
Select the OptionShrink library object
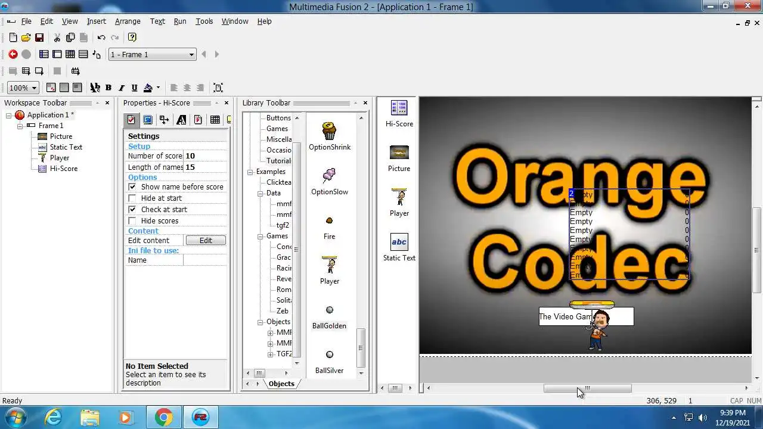click(330, 136)
